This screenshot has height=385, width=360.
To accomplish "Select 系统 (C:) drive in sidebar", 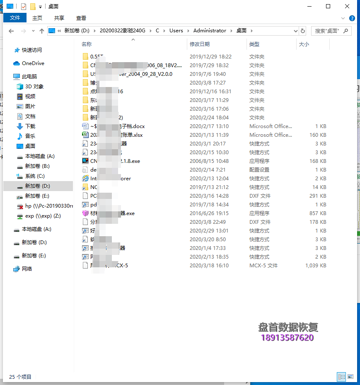I will pyautogui.click(x=35, y=176).
